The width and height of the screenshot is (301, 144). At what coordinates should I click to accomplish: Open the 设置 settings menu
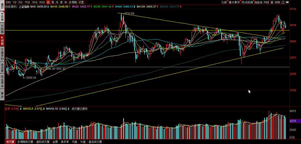(x=81, y=2)
